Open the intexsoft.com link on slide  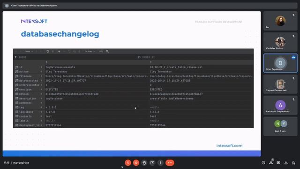[229, 146]
